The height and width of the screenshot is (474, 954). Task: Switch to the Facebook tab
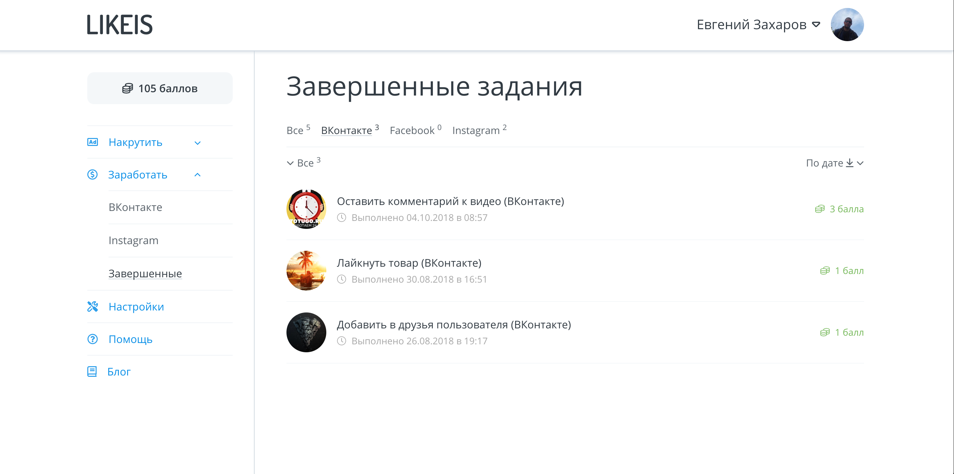(x=412, y=130)
